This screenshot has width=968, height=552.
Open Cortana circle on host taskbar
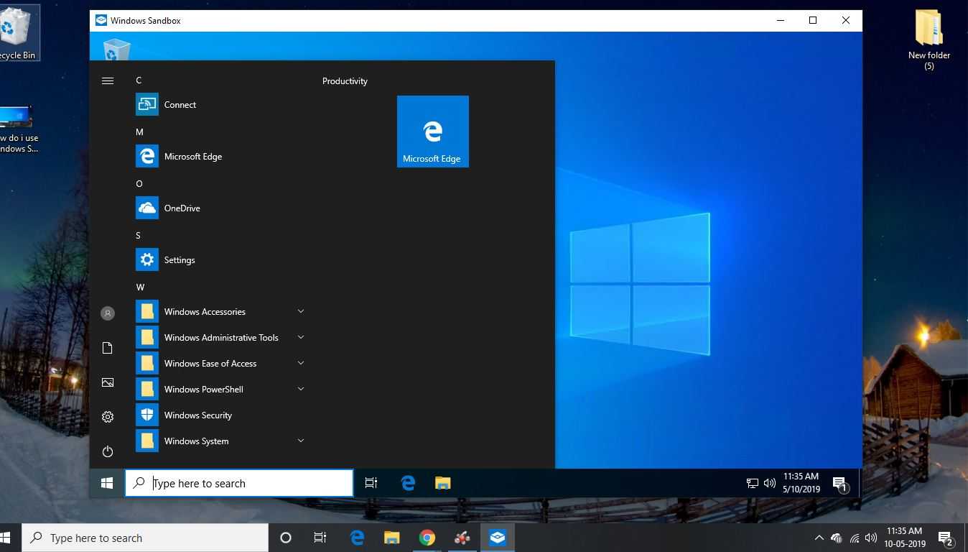point(285,538)
